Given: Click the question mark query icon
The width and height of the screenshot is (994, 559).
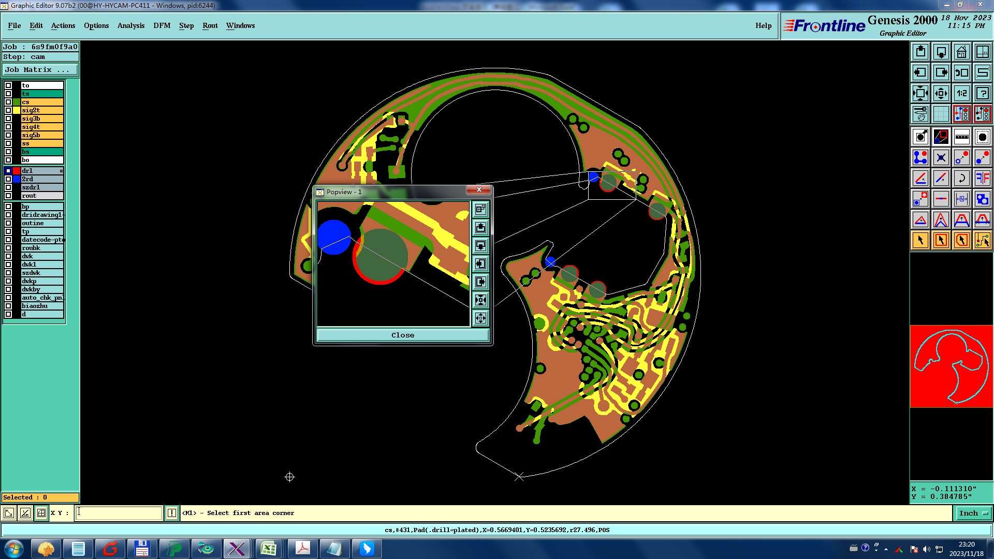Looking at the screenshot, I should point(982,93).
